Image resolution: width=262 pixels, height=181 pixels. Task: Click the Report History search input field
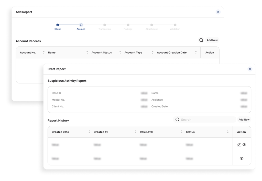205,119
